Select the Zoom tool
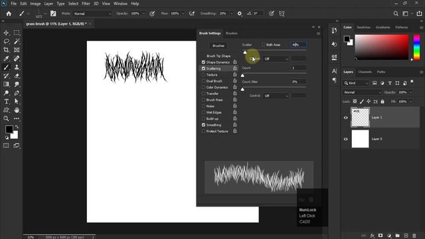The width and height of the screenshot is (425, 239). click(x=6, y=118)
